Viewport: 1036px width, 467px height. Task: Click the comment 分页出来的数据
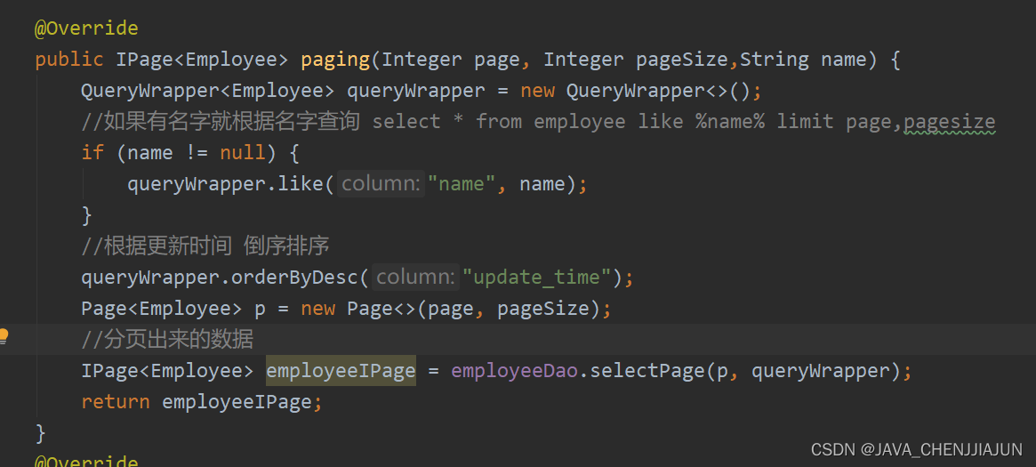(167, 340)
